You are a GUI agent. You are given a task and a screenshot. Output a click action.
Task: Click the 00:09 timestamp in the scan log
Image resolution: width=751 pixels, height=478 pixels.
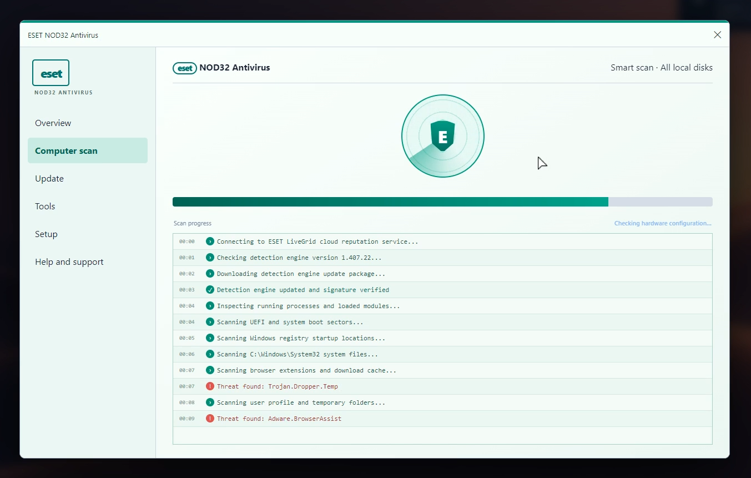187,419
